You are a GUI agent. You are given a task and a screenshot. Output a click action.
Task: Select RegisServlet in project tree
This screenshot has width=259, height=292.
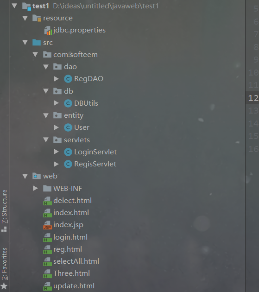point(95,164)
